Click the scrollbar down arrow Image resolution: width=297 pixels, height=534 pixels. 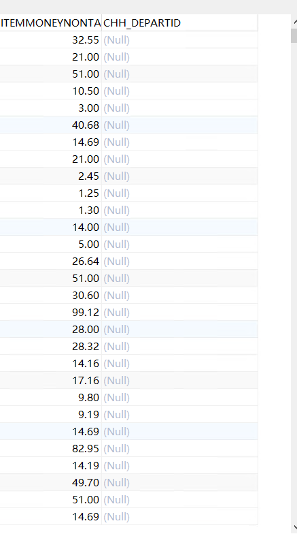pos(294,527)
